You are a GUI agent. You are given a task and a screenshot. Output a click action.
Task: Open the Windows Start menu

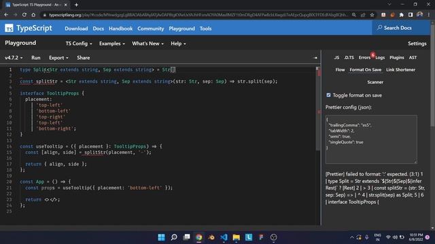(x=161, y=237)
